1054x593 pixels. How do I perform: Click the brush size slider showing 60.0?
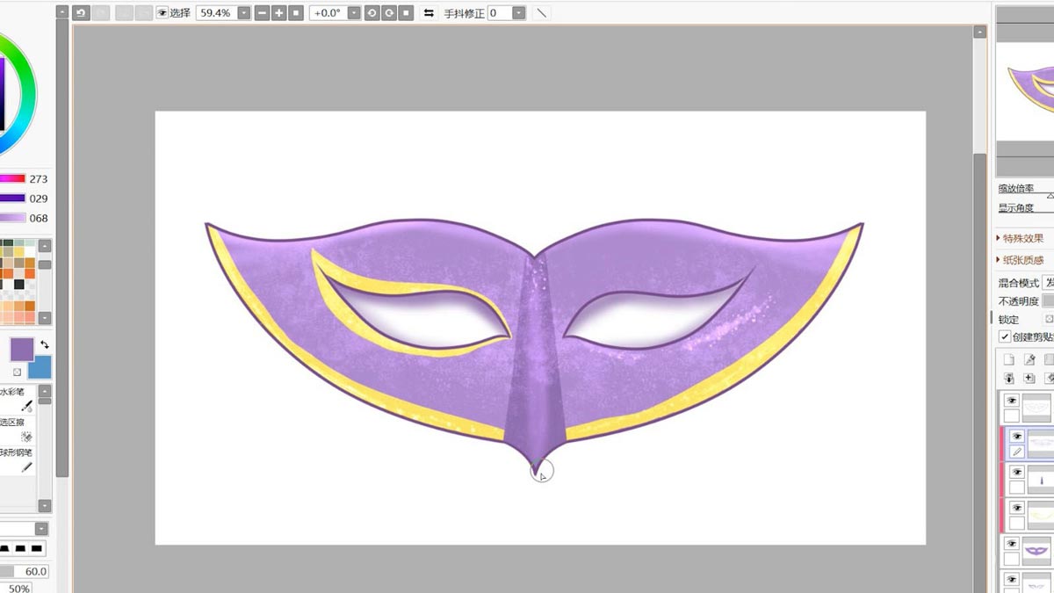click(x=24, y=571)
